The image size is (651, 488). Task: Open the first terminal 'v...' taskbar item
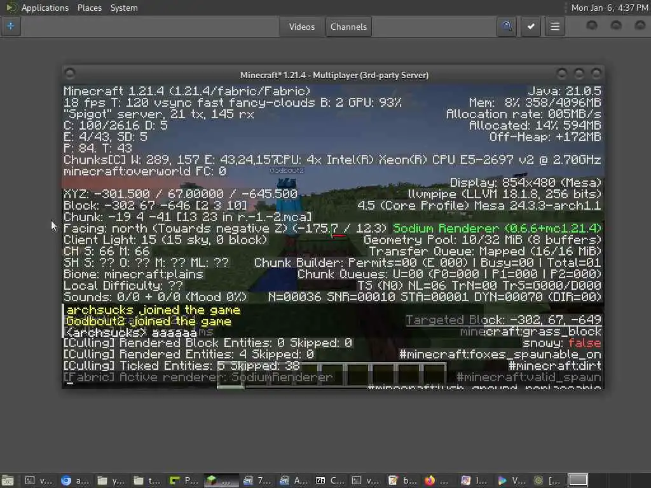tap(39, 480)
